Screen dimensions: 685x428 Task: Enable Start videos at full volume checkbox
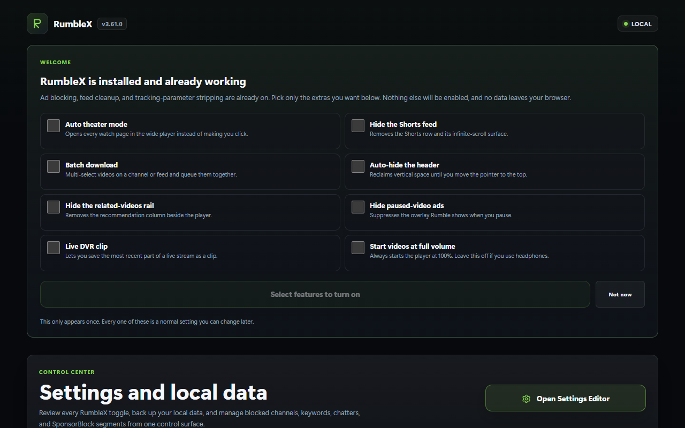(358, 248)
